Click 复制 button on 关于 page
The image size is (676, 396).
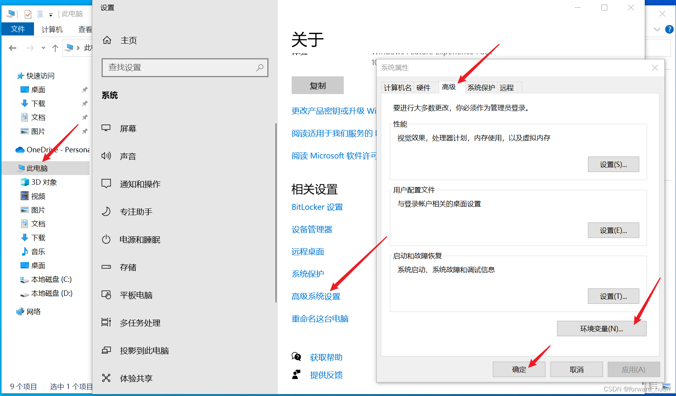click(318, 85)
